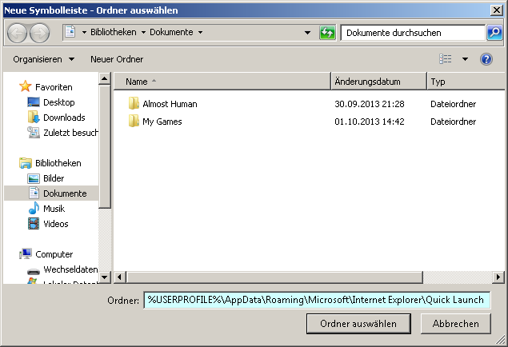Click the document icon in address bar
The width and height of the screenshot is (508, 347).
tap(70, 32)
